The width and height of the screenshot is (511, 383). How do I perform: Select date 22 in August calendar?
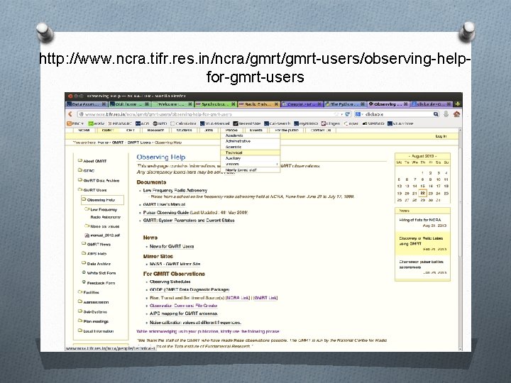[423, 193]
